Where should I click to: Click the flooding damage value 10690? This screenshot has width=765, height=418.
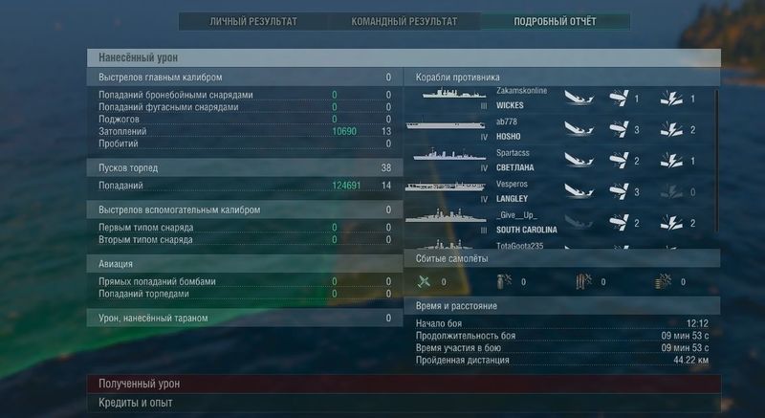[344, 131]
